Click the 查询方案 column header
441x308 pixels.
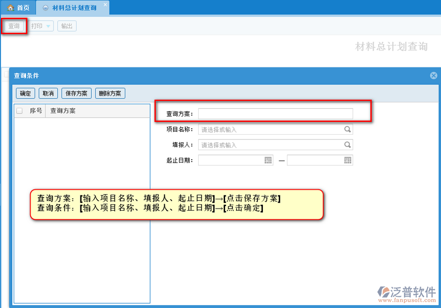98,111
